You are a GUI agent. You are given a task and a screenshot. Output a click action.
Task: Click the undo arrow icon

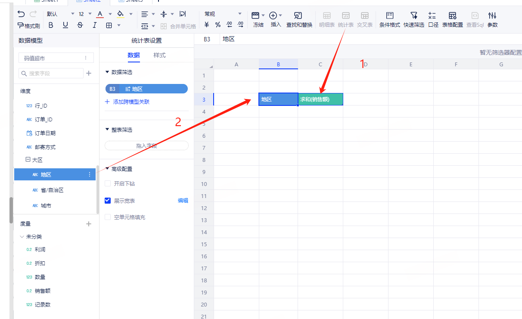point(21,14)
